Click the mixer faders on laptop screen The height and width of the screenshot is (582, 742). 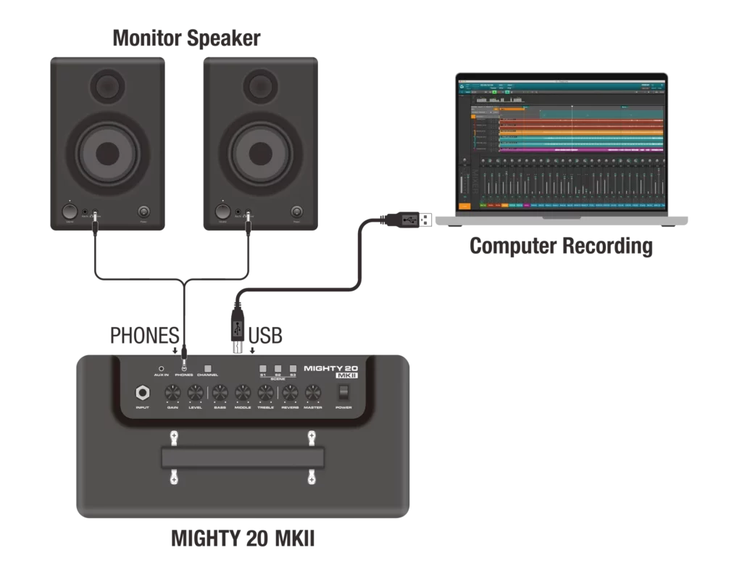coord(572,185)
